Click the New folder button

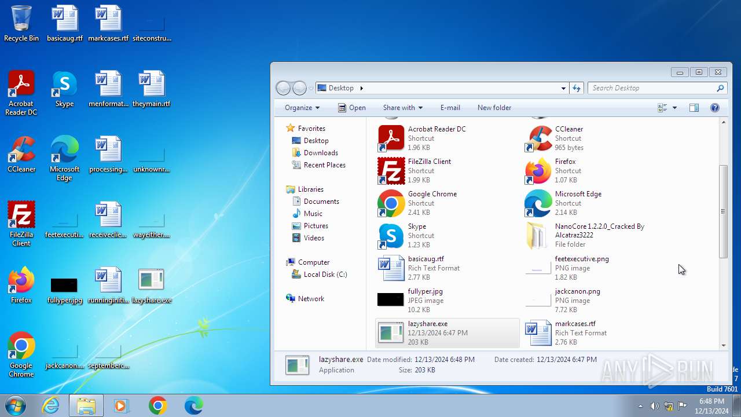[x=494, y=108]
